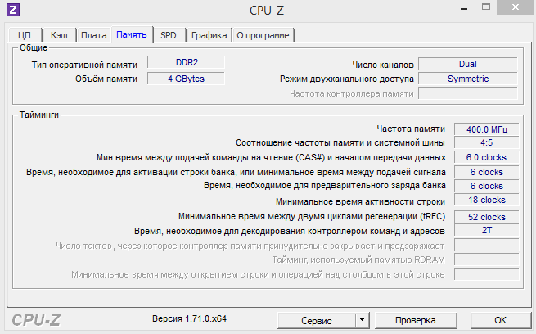The width and height of the screenshot is (536, 334).
Task: Open the Кэш tab
Action: click(x=59, y=35)
